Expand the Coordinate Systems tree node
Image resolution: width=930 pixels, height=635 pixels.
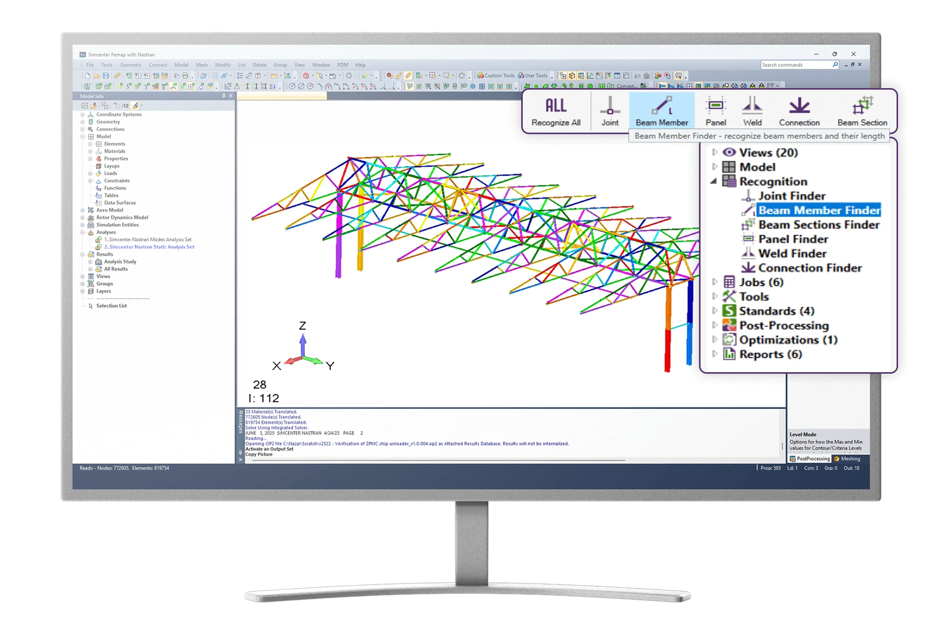pos(83,114)
